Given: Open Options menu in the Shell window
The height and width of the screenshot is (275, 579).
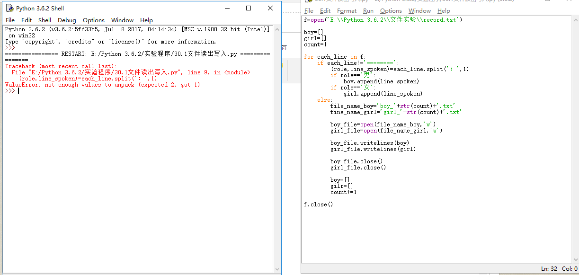Looking at the screenshot, I should click(94, 20).
